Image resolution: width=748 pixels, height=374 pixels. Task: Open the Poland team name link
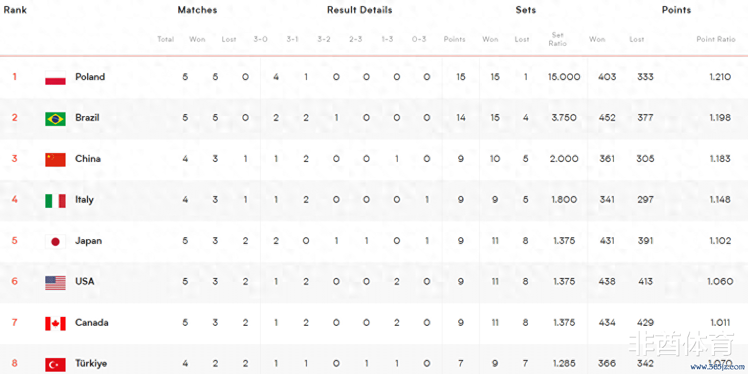click(x=90, y=77)
